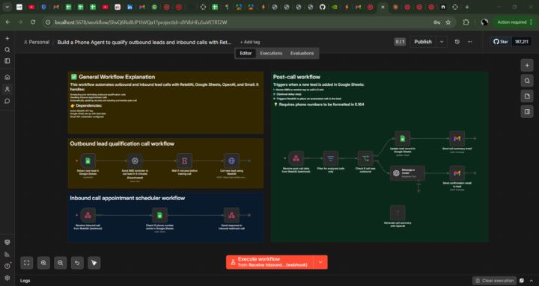
Task: Switch to the Editor tab
Action: click(246, 53)
